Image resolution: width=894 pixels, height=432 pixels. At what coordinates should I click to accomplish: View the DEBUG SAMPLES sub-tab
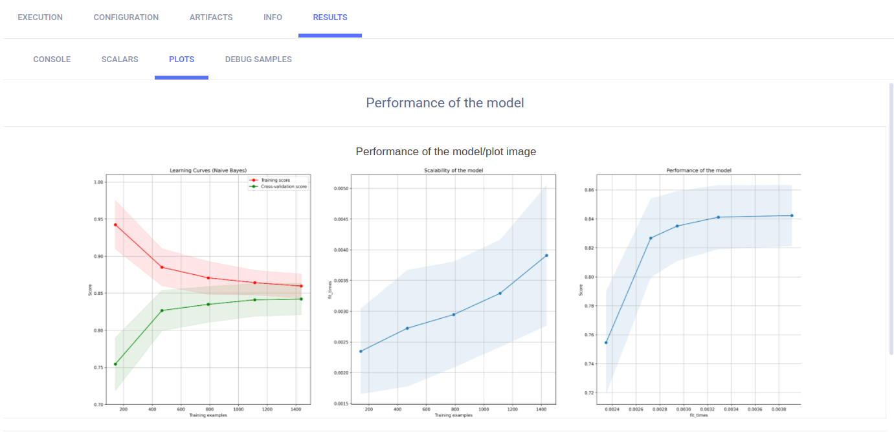pyautogui.click(x=258, y=59)
